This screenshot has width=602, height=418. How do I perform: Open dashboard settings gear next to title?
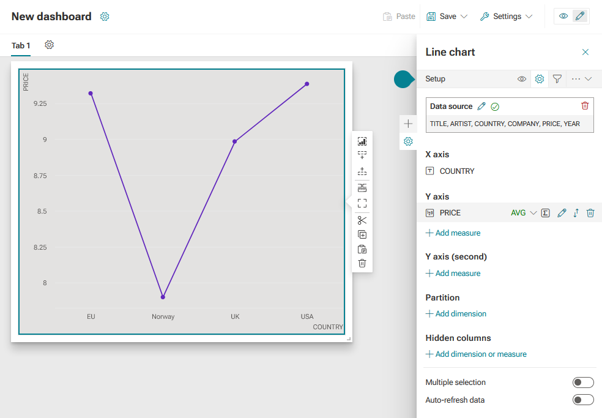[105, 17]
